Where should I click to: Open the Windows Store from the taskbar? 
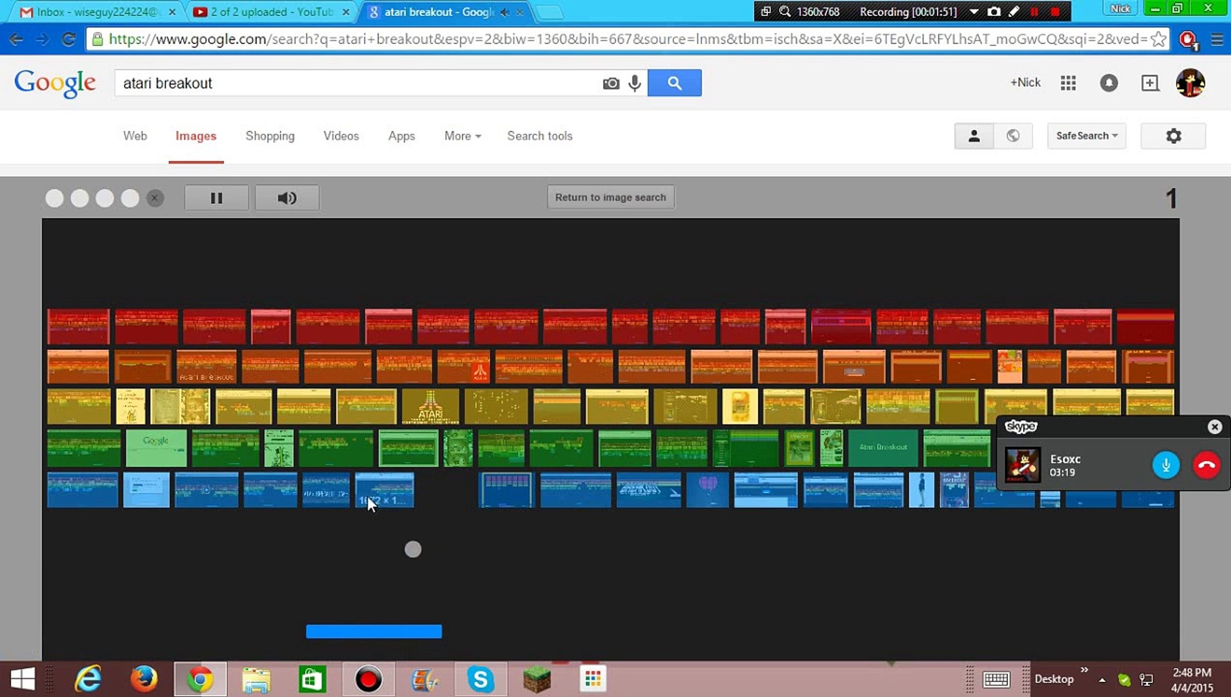312,680
